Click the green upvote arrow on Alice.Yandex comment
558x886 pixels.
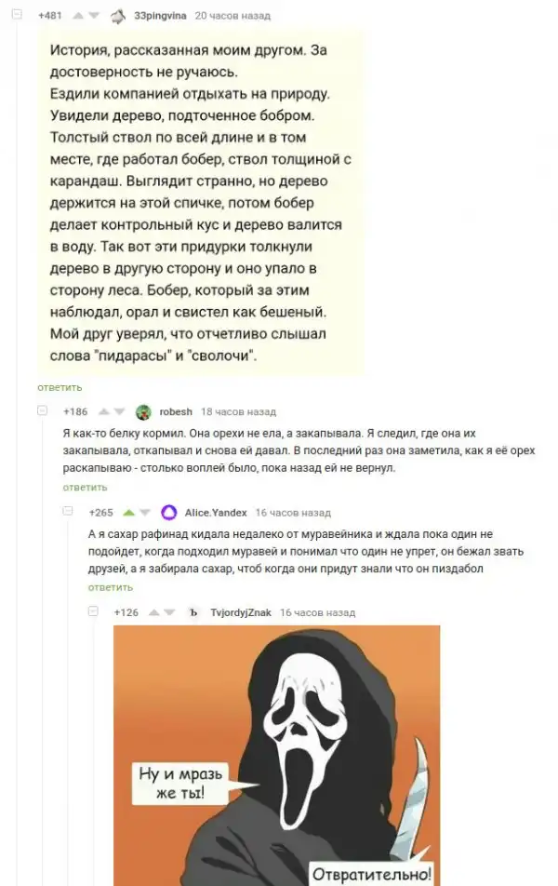pos(129,513)
